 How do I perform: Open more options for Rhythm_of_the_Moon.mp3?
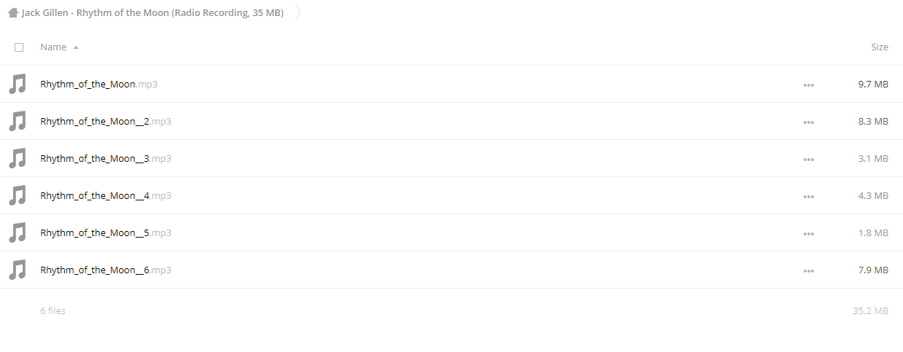[x=808, y=85]
